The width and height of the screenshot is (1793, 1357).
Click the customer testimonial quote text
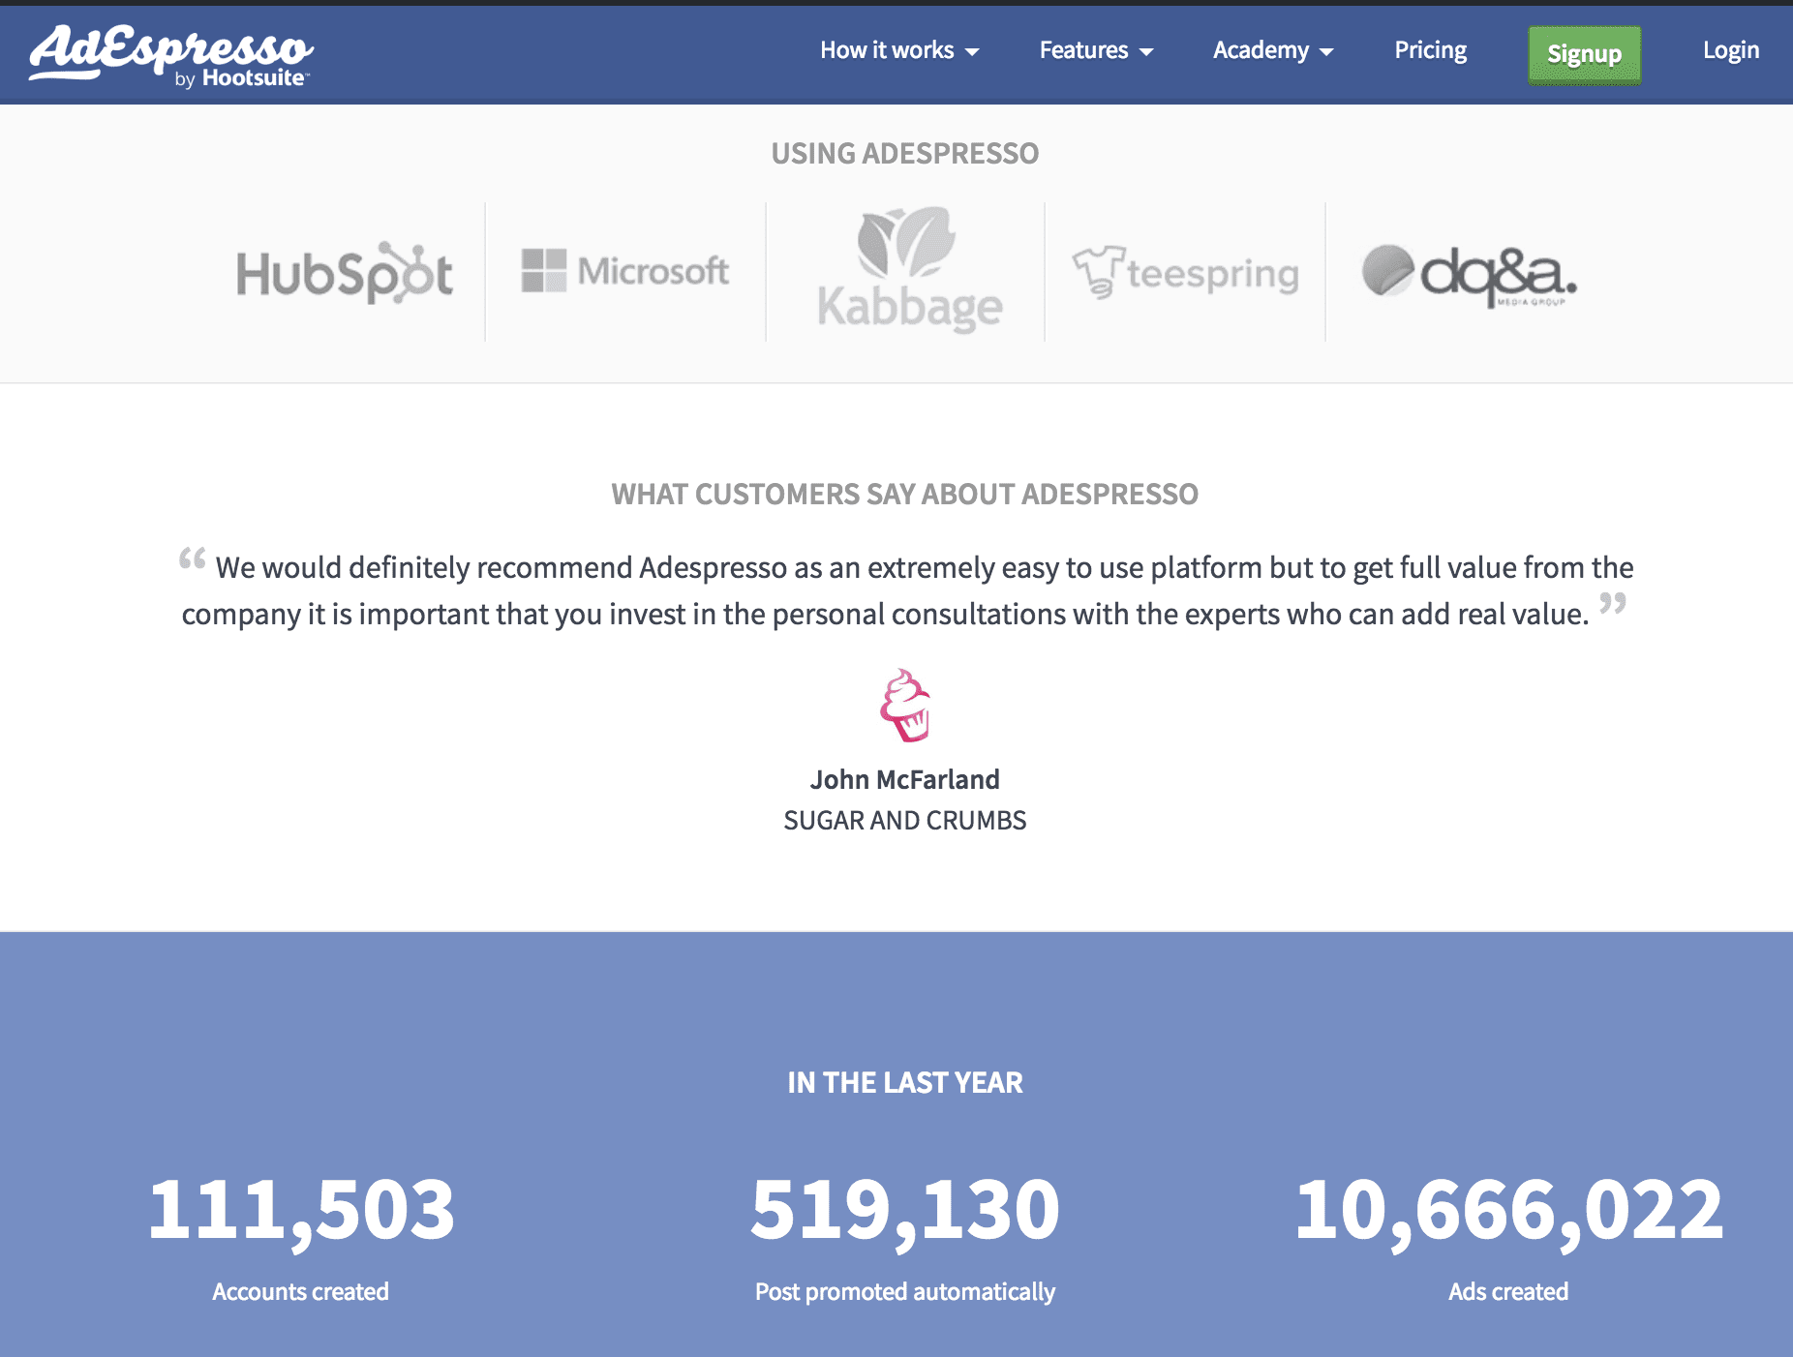(x=906, y=590)
